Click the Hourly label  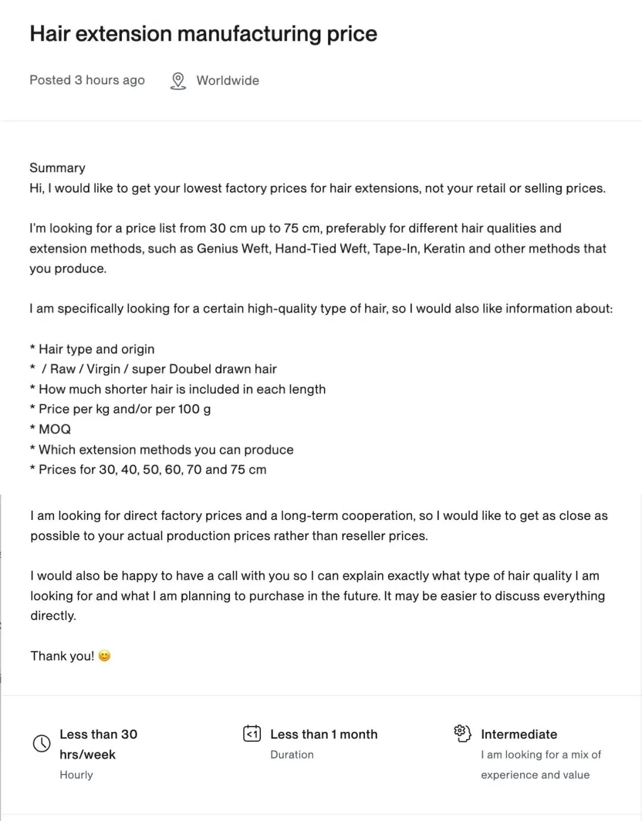(x=76, y=775)
